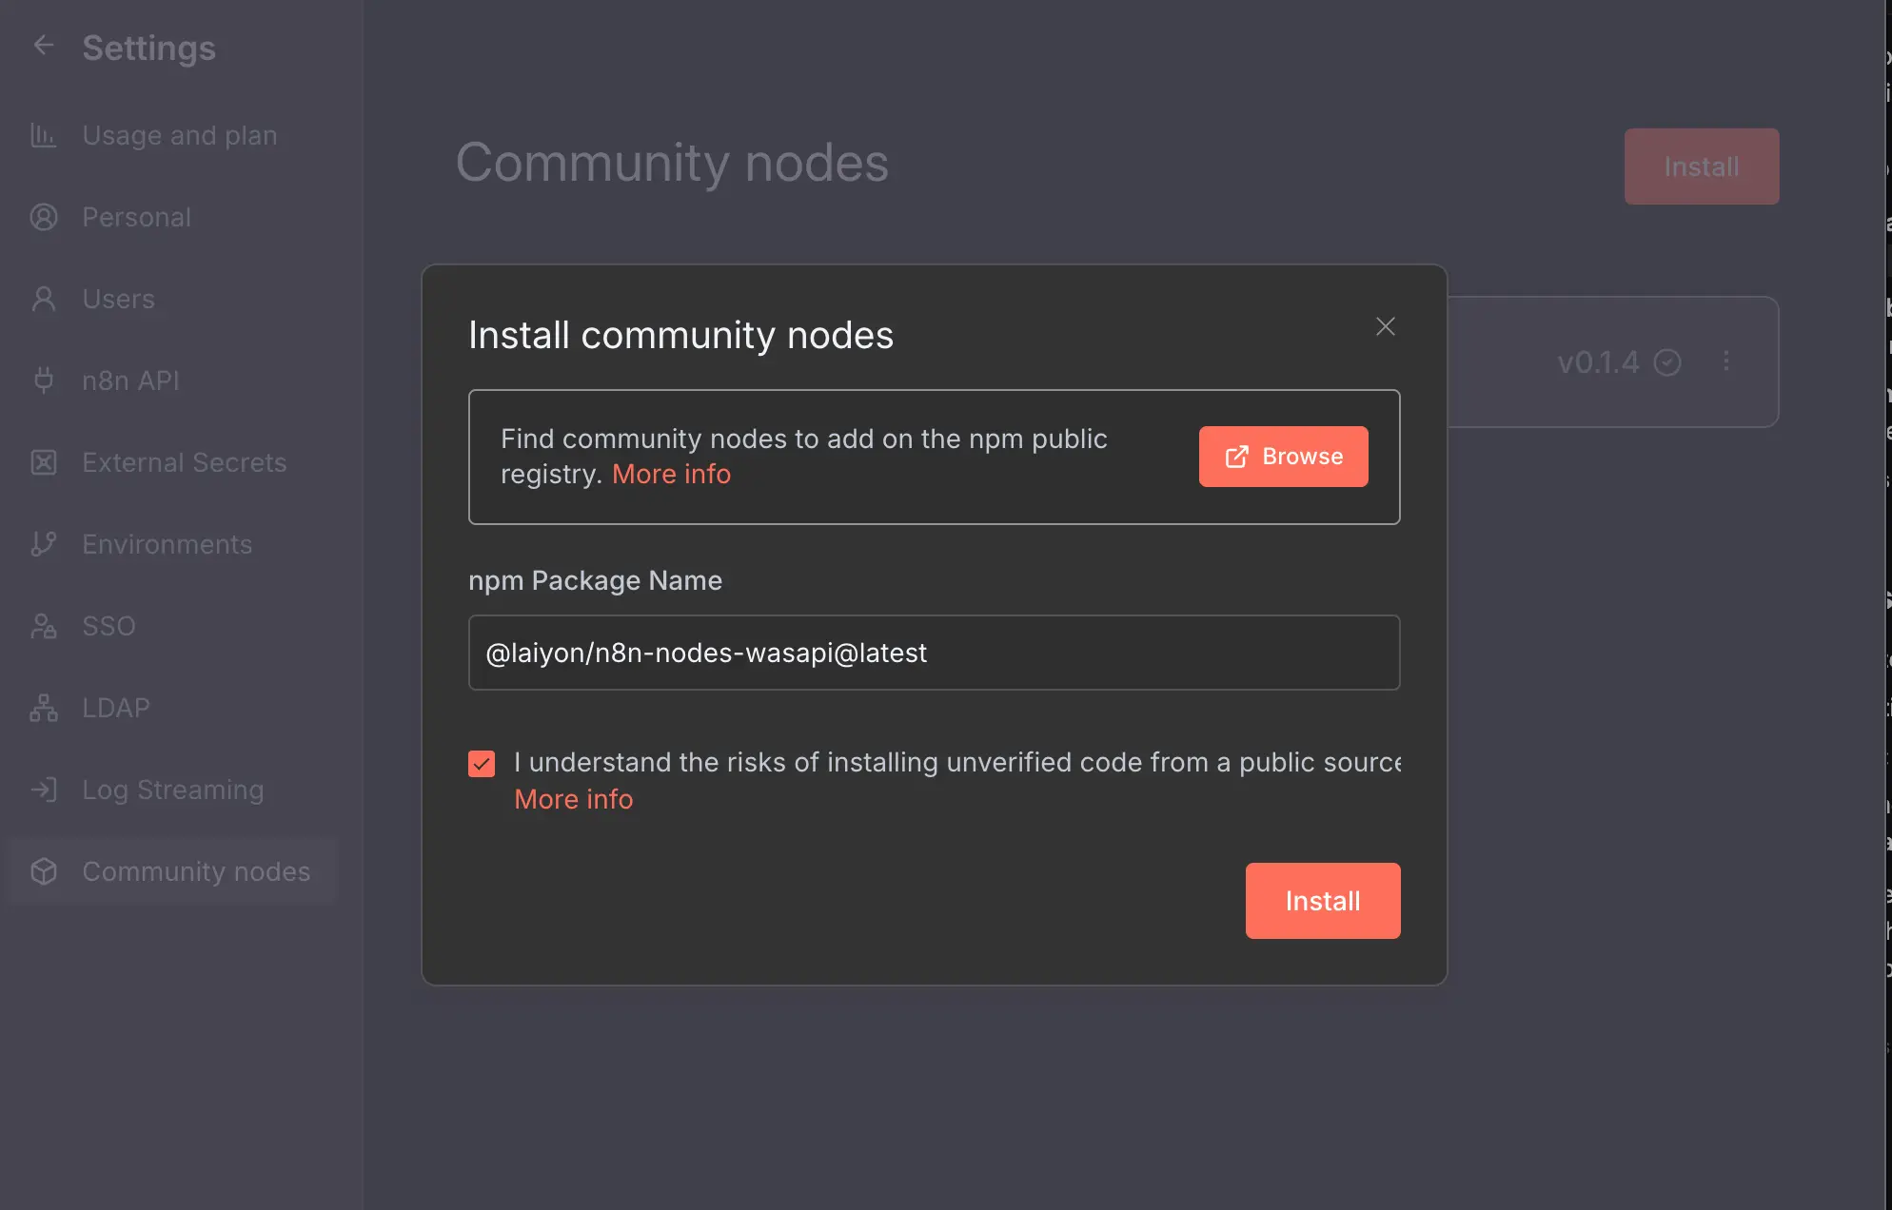Viewport: 1892px width, 1210px height.
Task: Click the v0.1.4 version label
Action: 1599,362
